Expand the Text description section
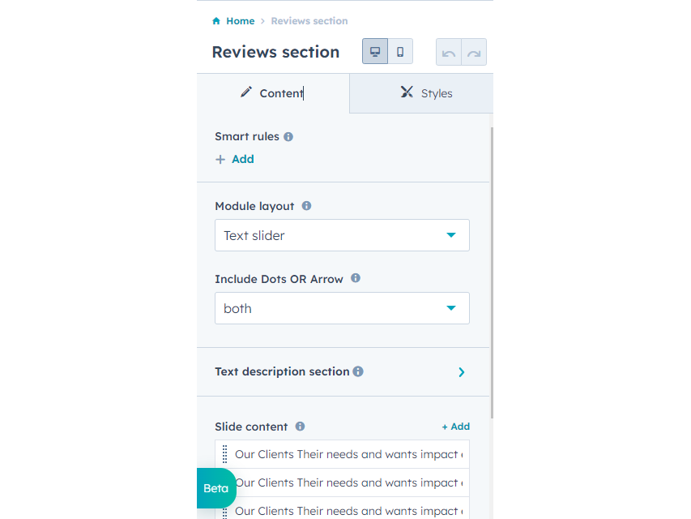 point(461,372)
